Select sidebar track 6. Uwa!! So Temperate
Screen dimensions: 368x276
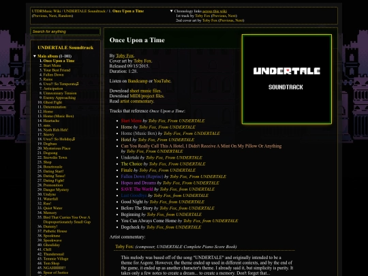tap(61, 84)
